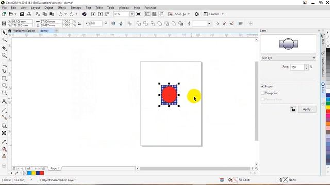Click the Align and distribute icon
Screen dimensions: 330x185
(241, 23)
